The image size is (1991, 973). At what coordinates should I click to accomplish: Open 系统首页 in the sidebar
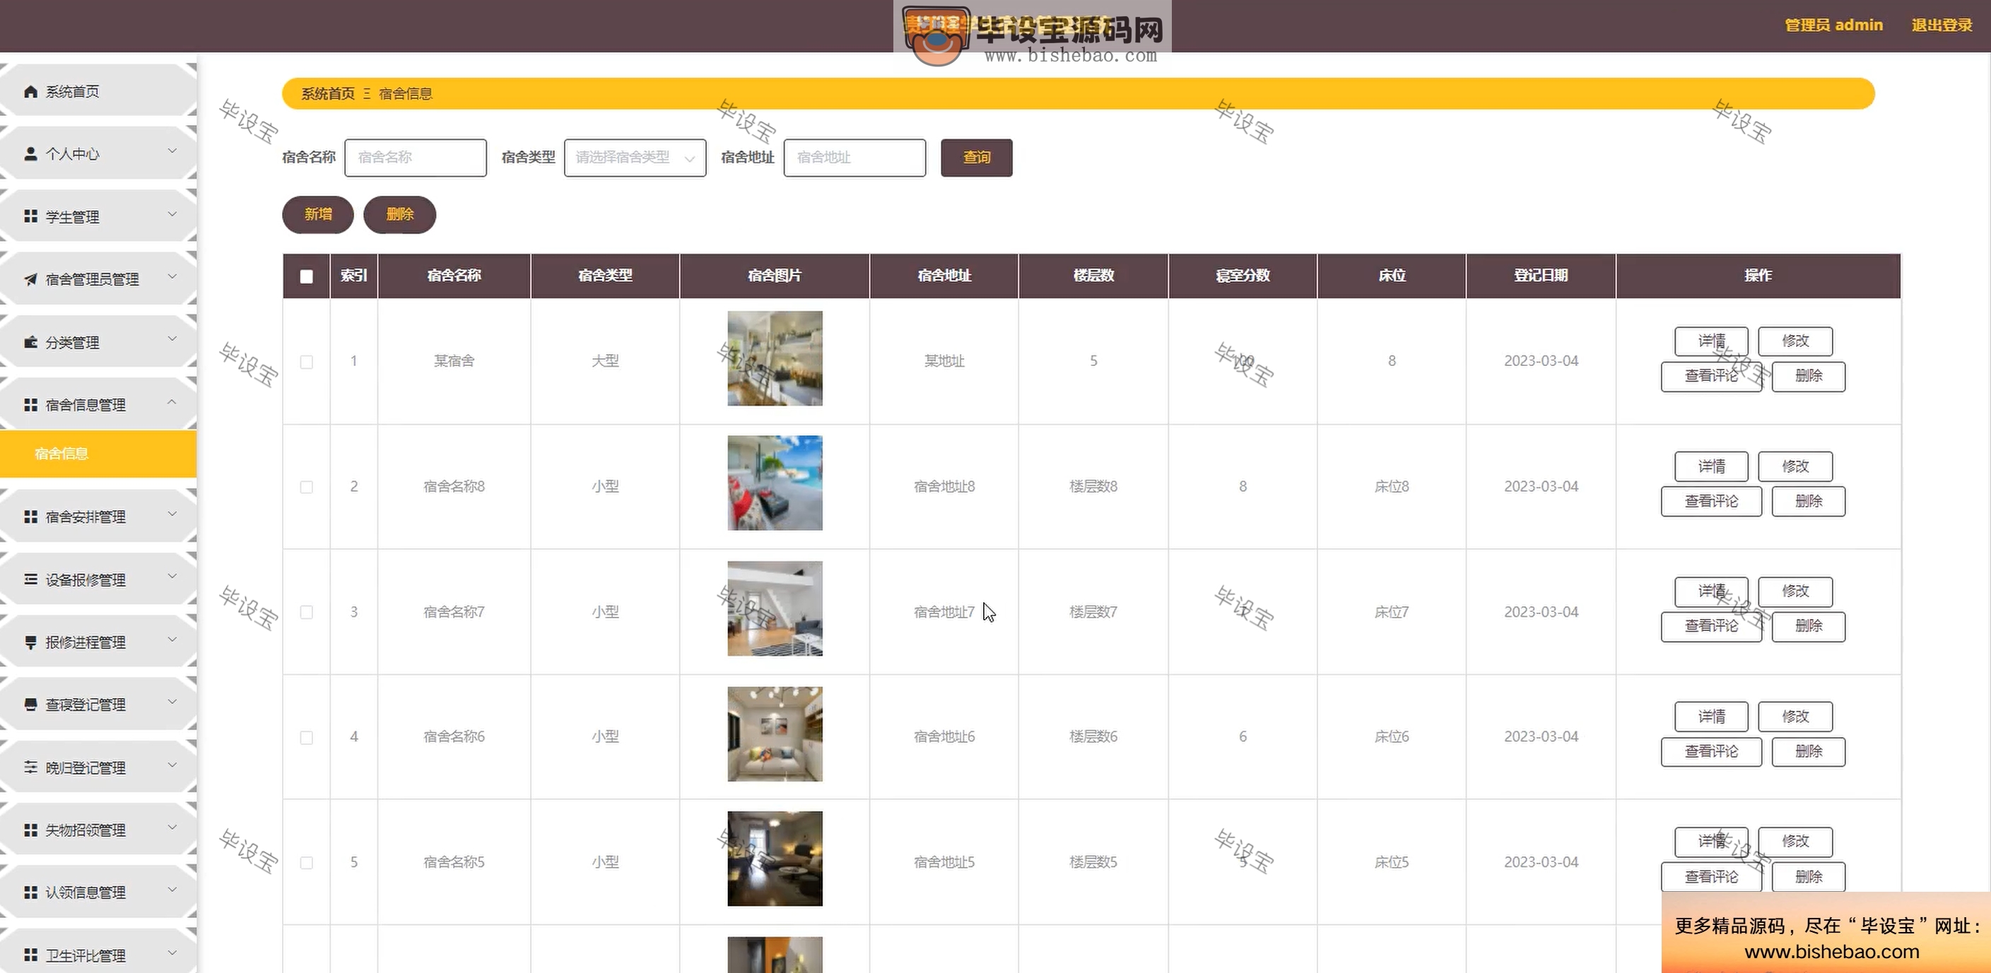coord(98,91)
